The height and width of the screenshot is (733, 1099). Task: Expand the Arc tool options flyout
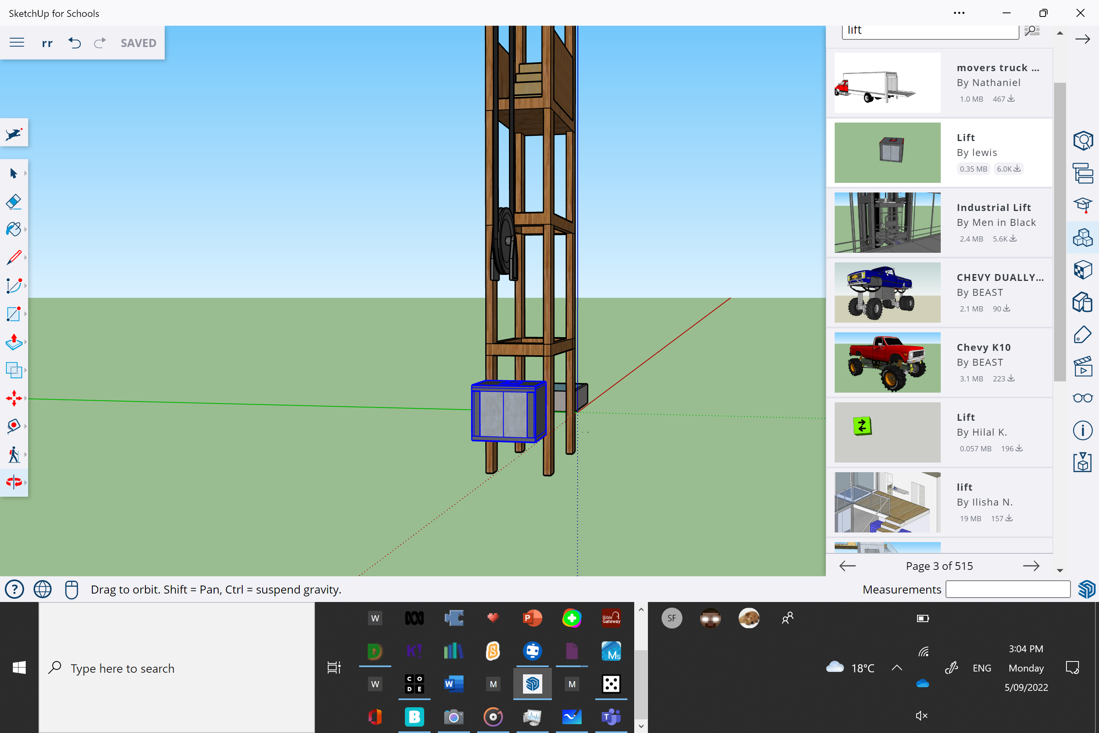(x=25, y=286)
